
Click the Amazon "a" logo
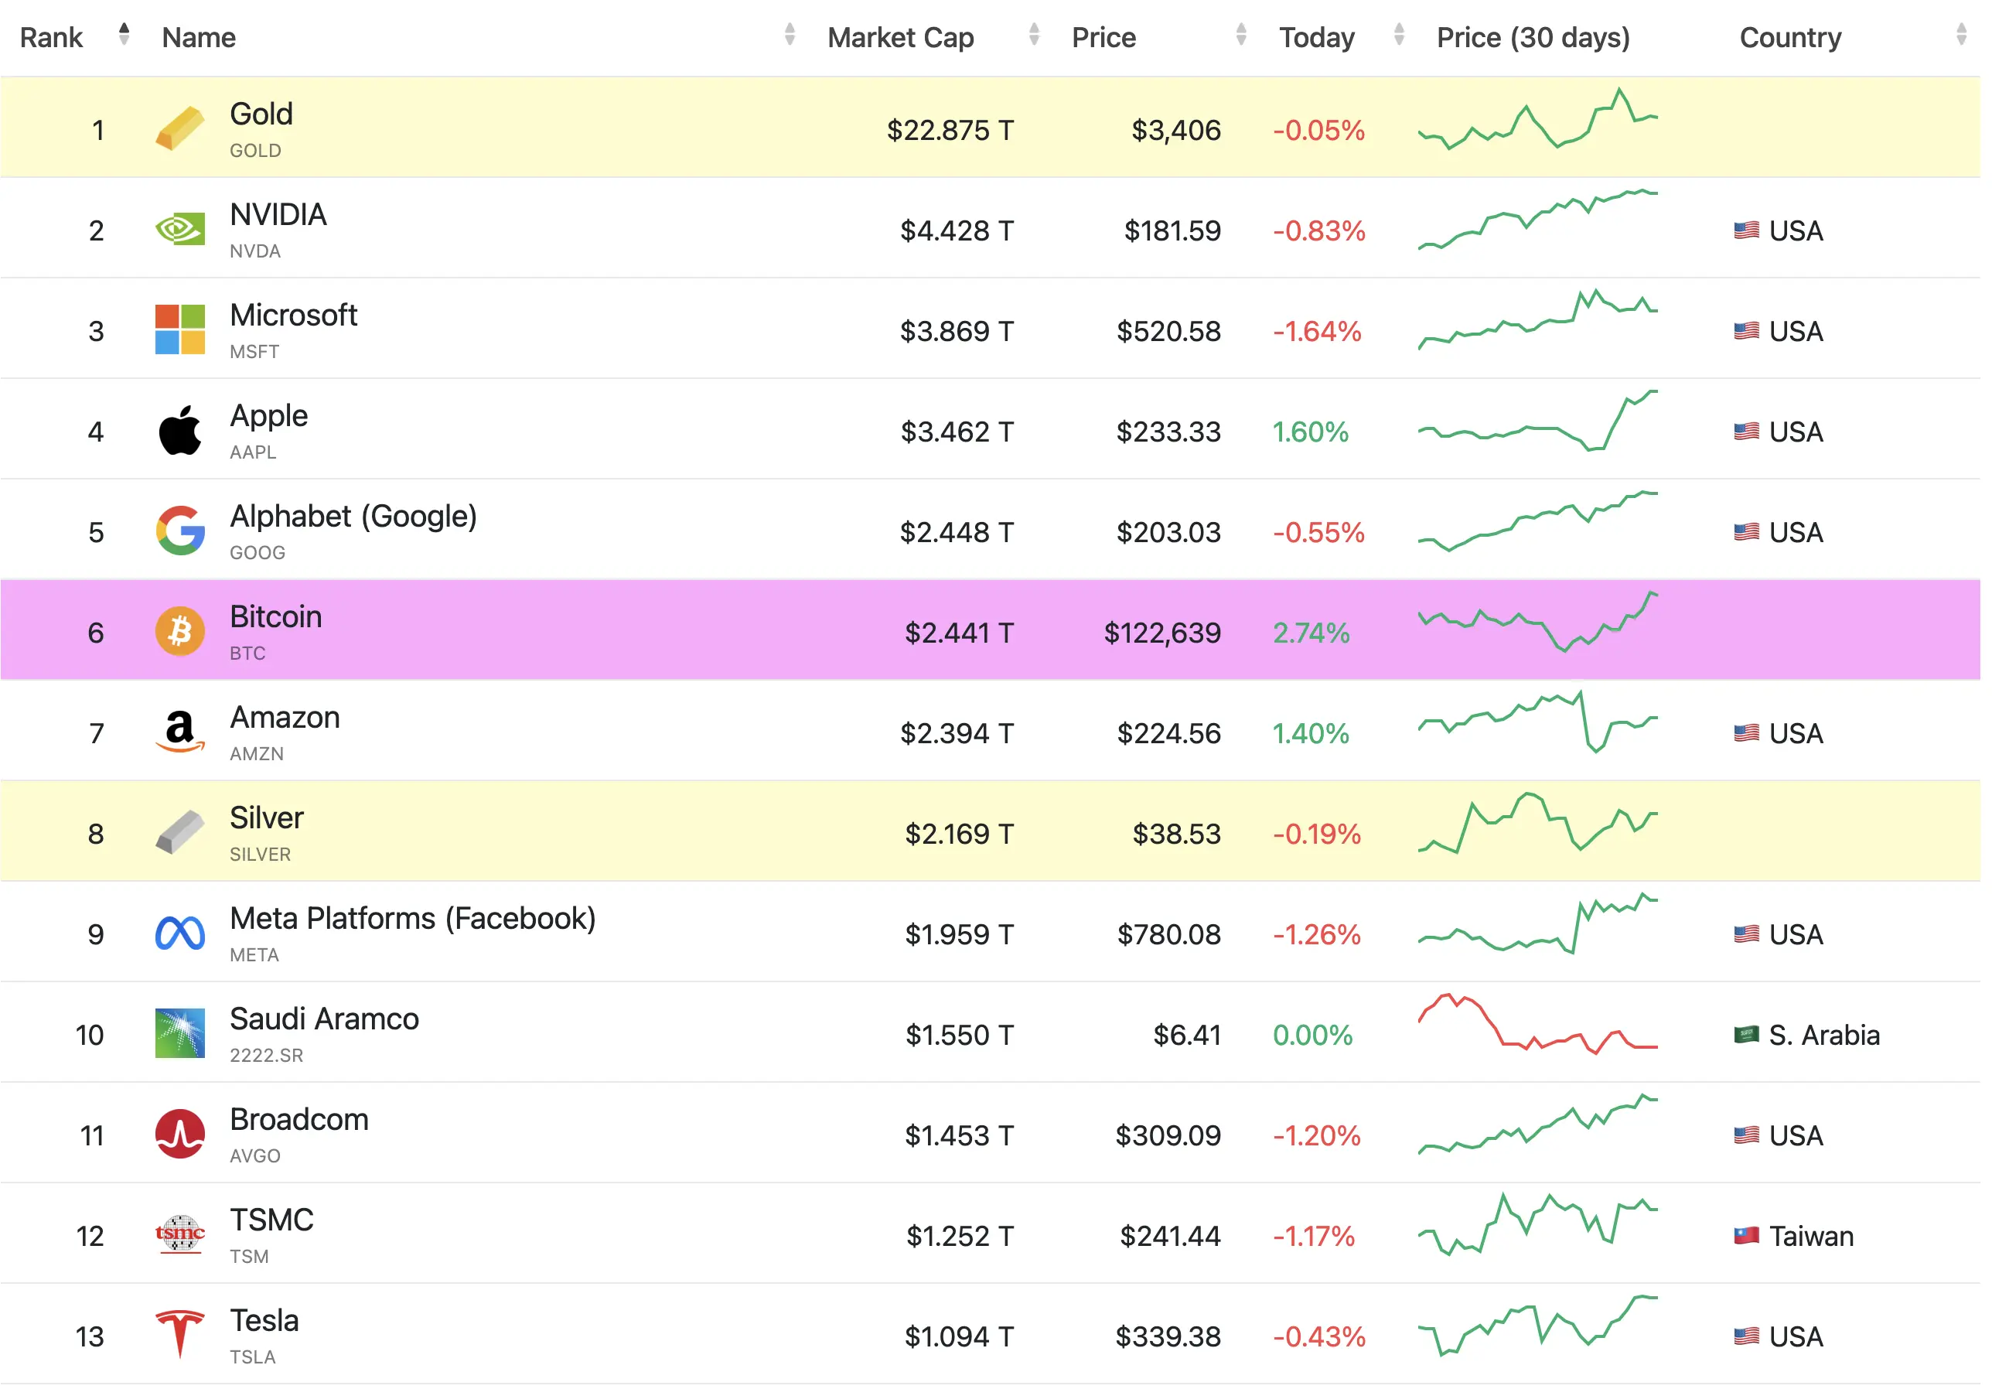(179, 732)
